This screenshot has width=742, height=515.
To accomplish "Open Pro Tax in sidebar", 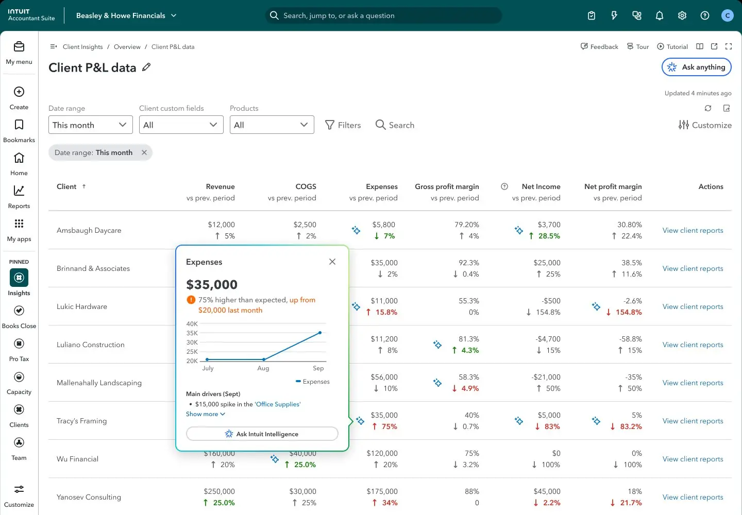I will click(19, 350).
